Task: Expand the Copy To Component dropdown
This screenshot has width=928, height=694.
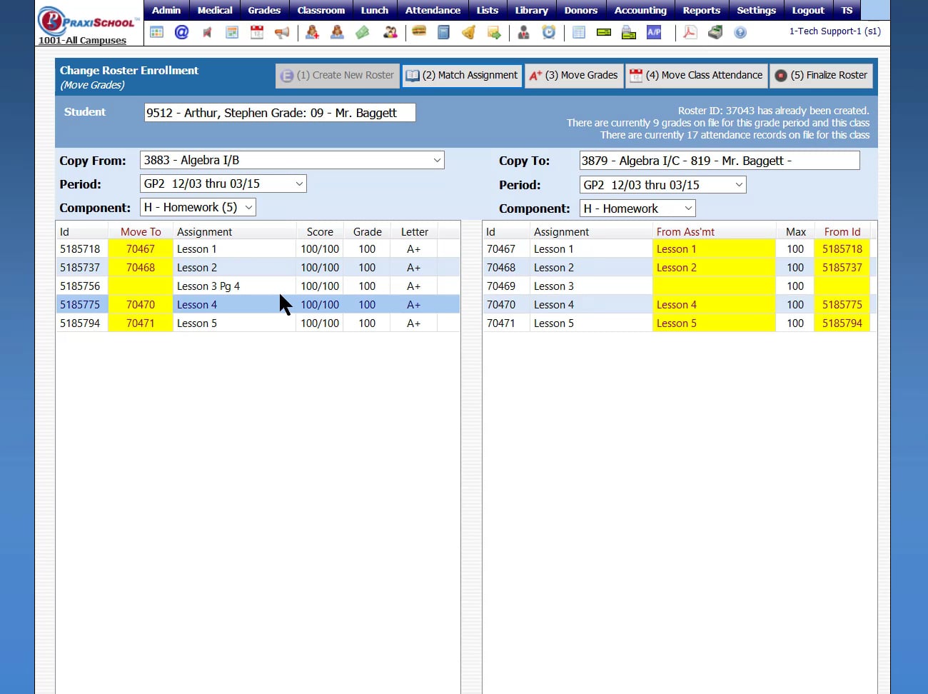Action: pos(637,208)
